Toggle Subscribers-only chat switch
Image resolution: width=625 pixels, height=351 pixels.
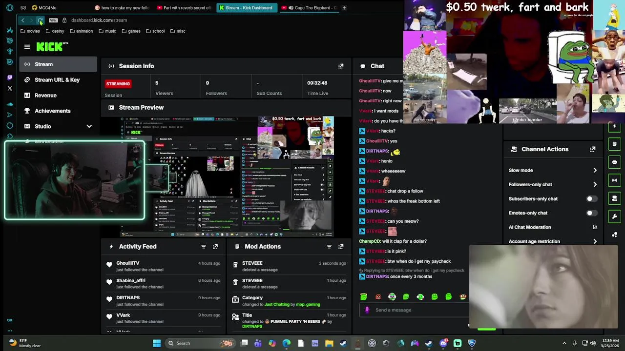click(591, 199)
